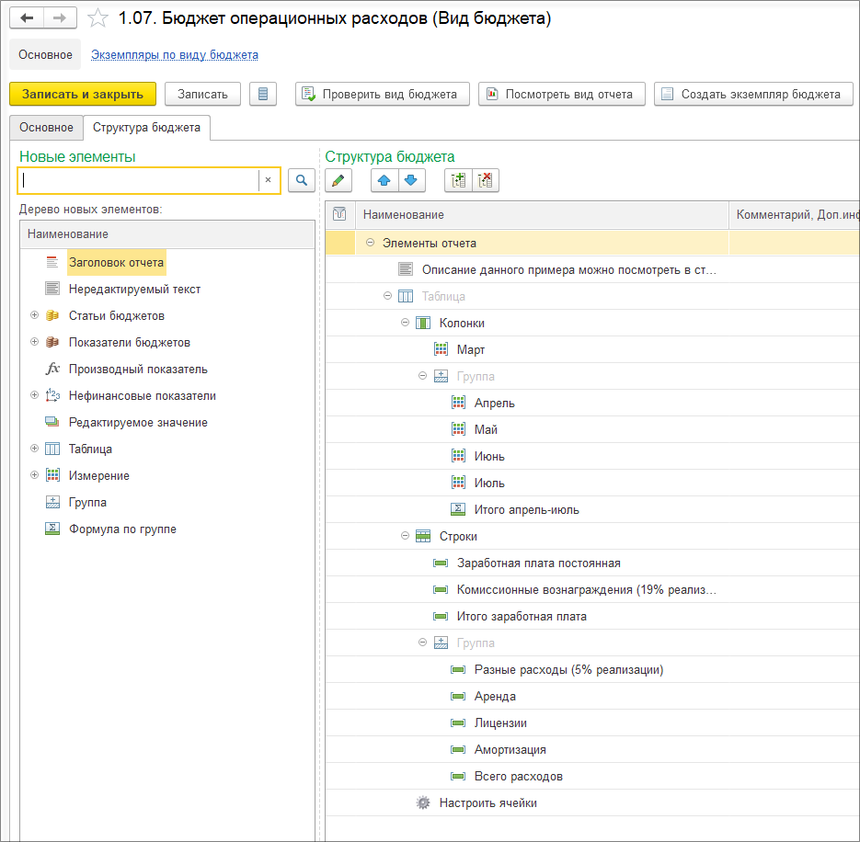This screenshot has height=842, width=860.
Task: Go back with the left arrow button
Action: click(x=27, y=18)
